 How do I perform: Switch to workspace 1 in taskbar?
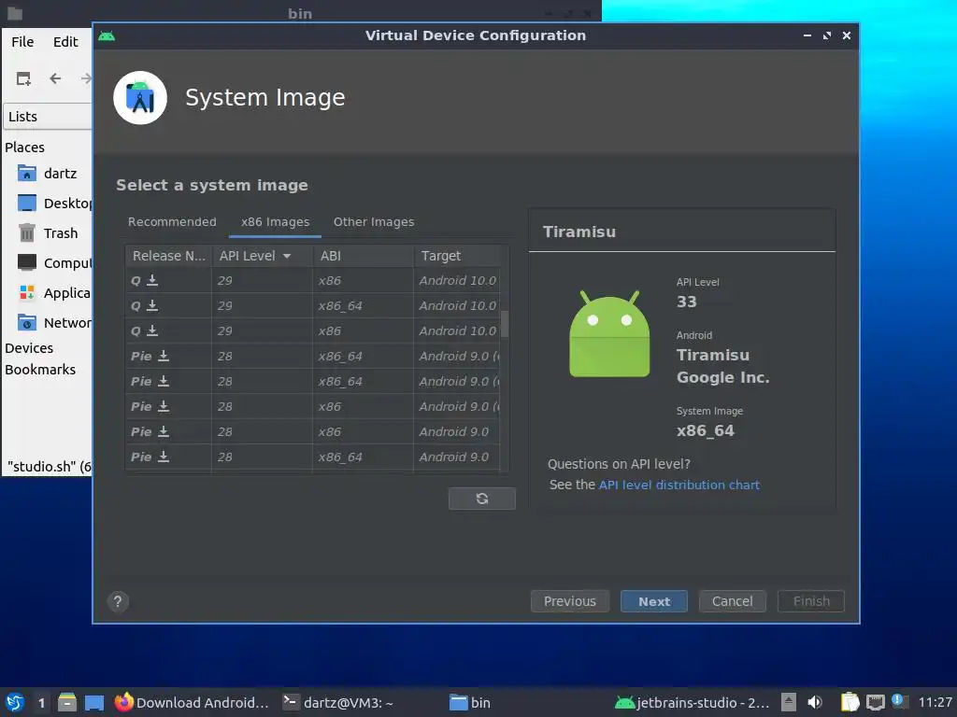(41, 702)
